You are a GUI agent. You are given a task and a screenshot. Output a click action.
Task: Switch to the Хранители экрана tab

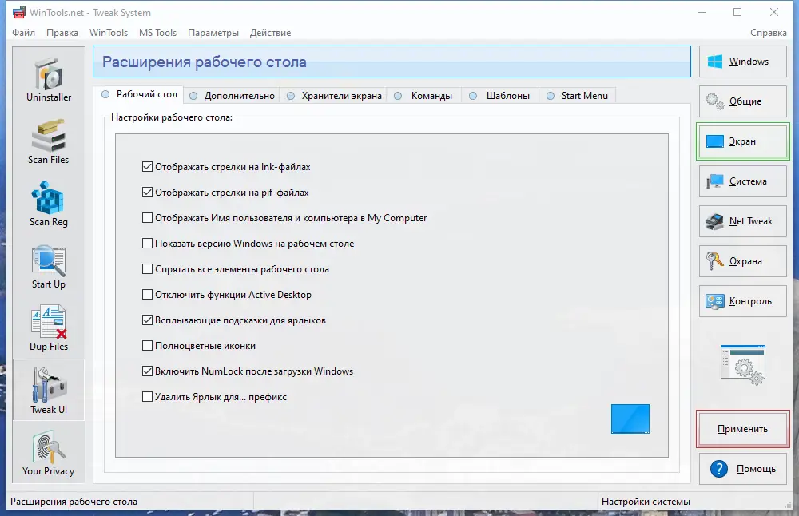334,96
